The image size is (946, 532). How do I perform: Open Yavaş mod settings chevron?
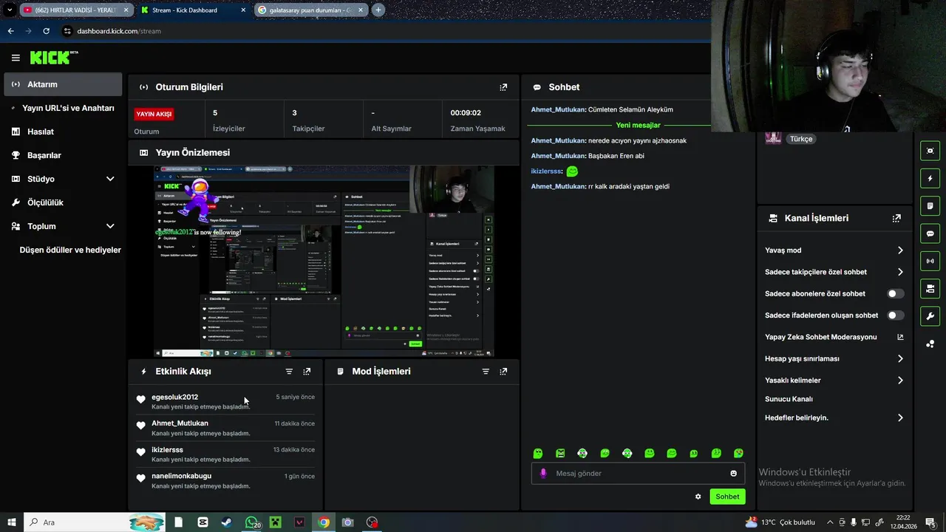[x=900, y=250]
